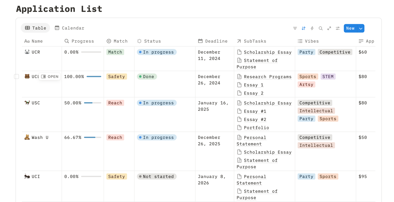
Task: Open the Research Programs subtask link
Action: click(x=267, y=77)
